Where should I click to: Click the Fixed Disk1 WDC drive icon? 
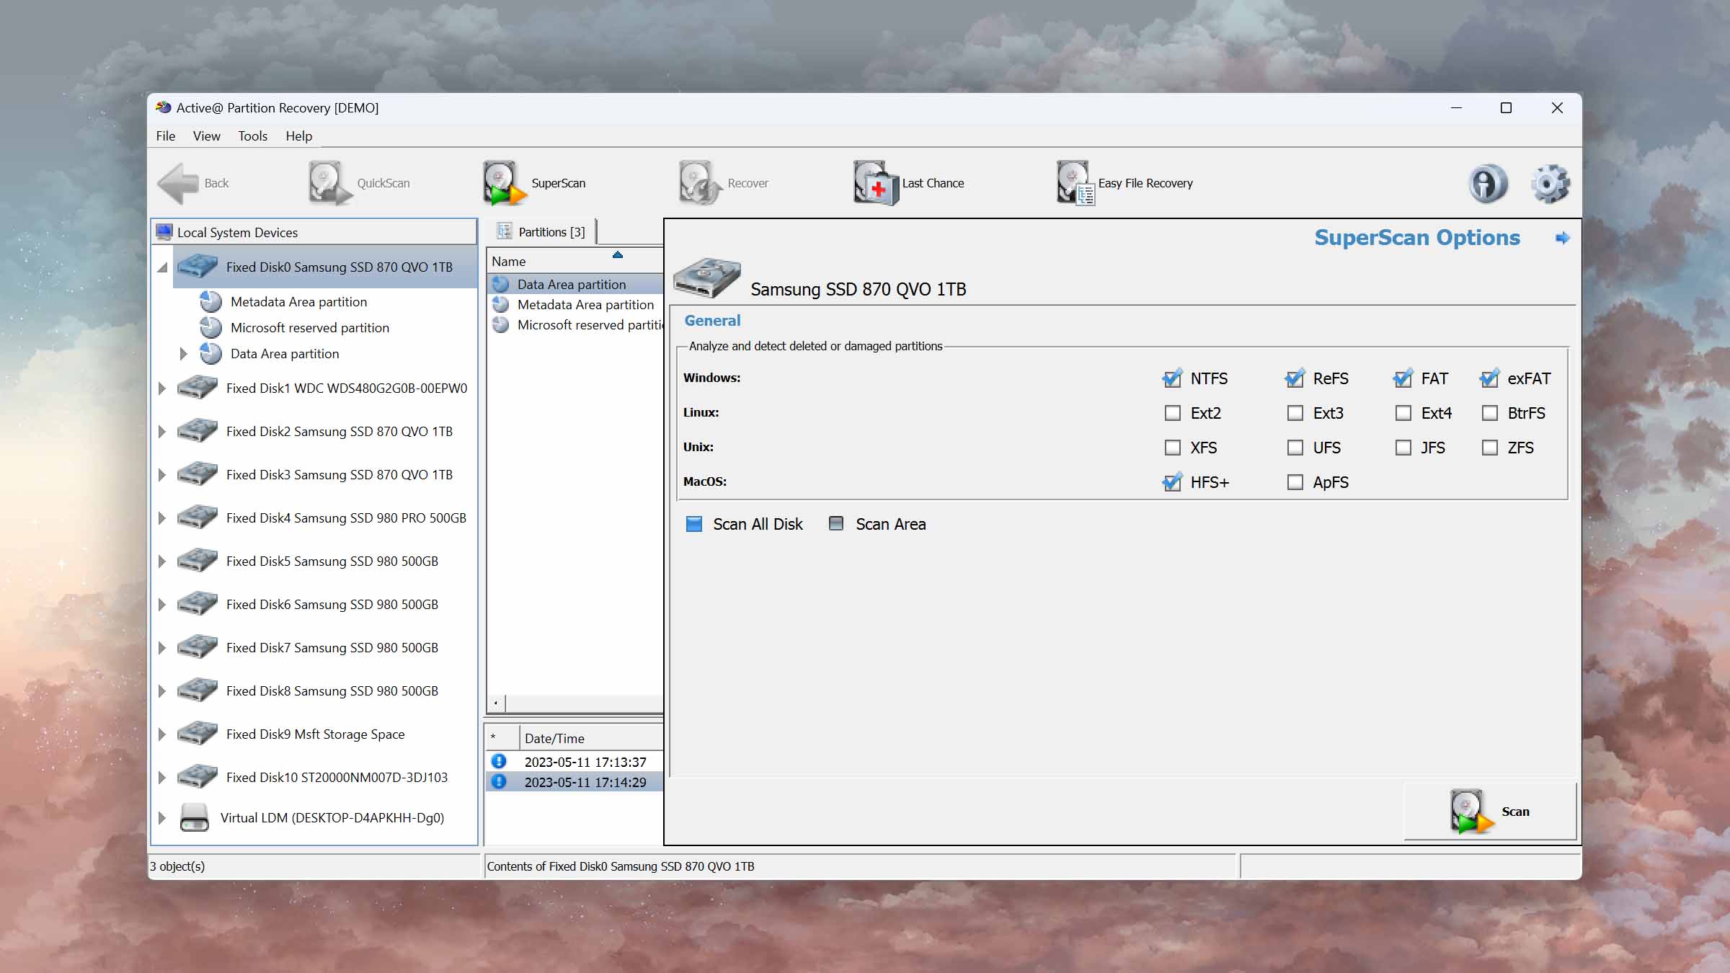click(x=198, y=388)
